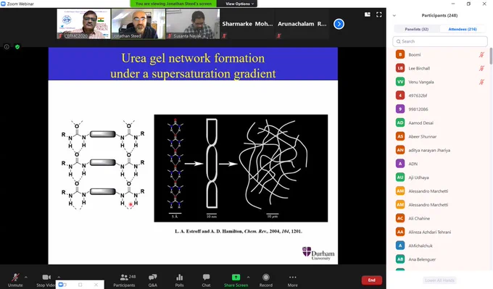Viewport: 493px width, 289px height.
Task: Click the CEFMC2020 video thumbnail
Action: (x=83, y=24)
